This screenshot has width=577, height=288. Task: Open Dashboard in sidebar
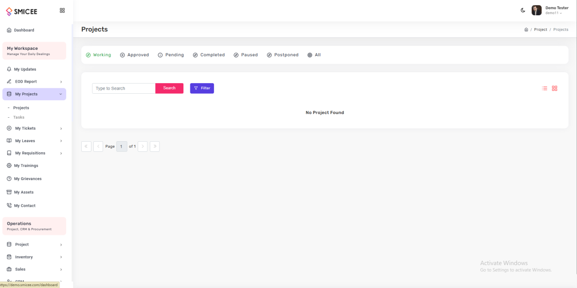(x=24, y=30)
